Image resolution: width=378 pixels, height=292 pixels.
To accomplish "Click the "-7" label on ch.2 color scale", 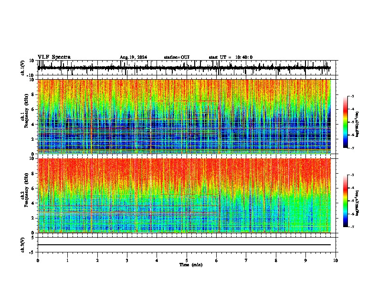I will point(352,227).
